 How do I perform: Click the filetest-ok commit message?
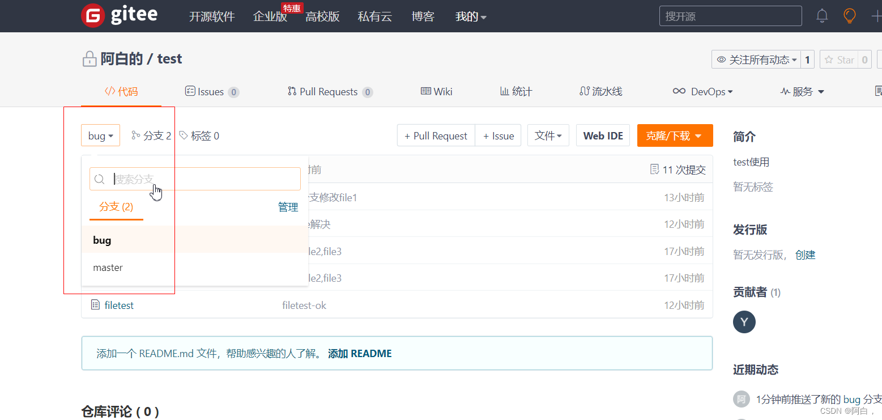pos(304,305)
